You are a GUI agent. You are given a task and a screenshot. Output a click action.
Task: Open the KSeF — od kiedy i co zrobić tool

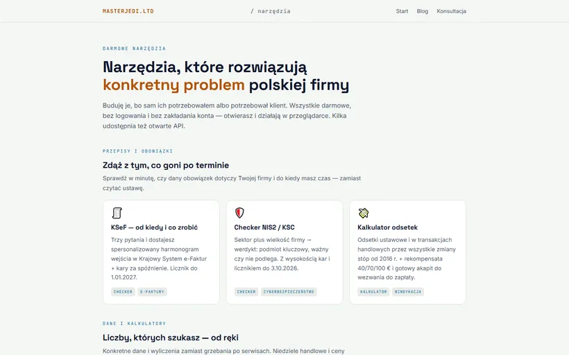[154, 227]
